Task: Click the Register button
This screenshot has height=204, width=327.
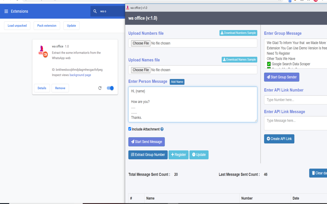Action: (x=178, y=155)
